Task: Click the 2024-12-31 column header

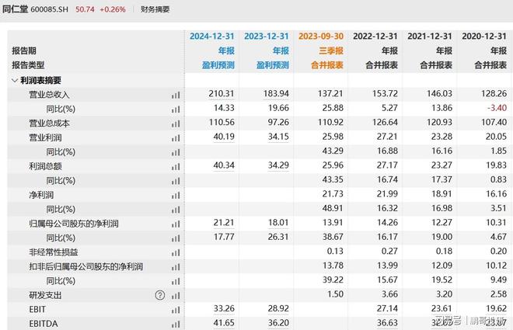Action: click(x=212, y=36)
